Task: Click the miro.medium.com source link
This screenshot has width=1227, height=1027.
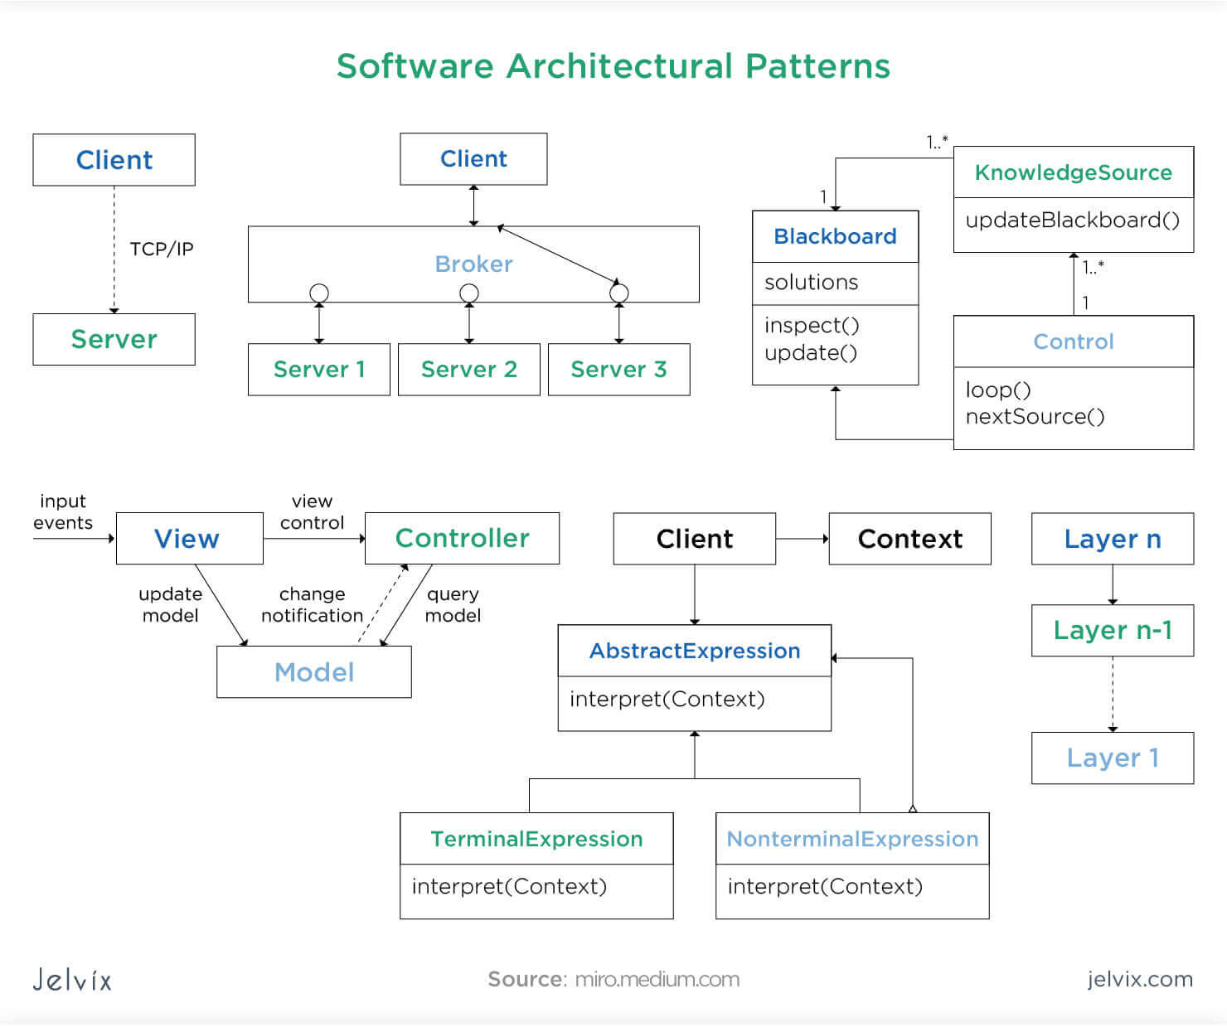Action: point(654,979)
